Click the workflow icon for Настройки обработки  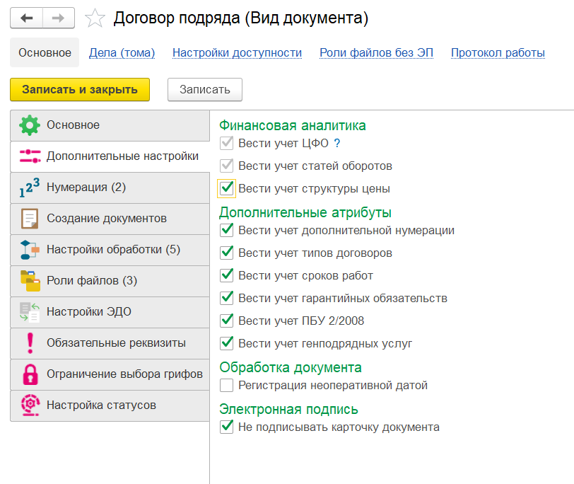click(30, 250)
